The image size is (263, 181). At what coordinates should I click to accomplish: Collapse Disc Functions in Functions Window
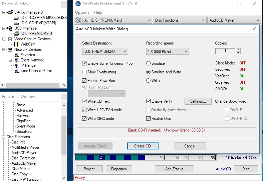point(4,137)
